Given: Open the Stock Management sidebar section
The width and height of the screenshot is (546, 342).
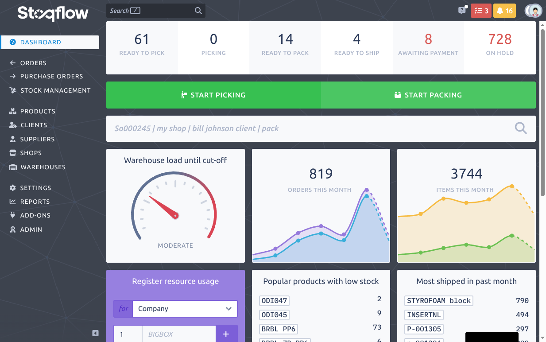Looking at the screenshot, I should pyautogui.click(x=56, y=90).
